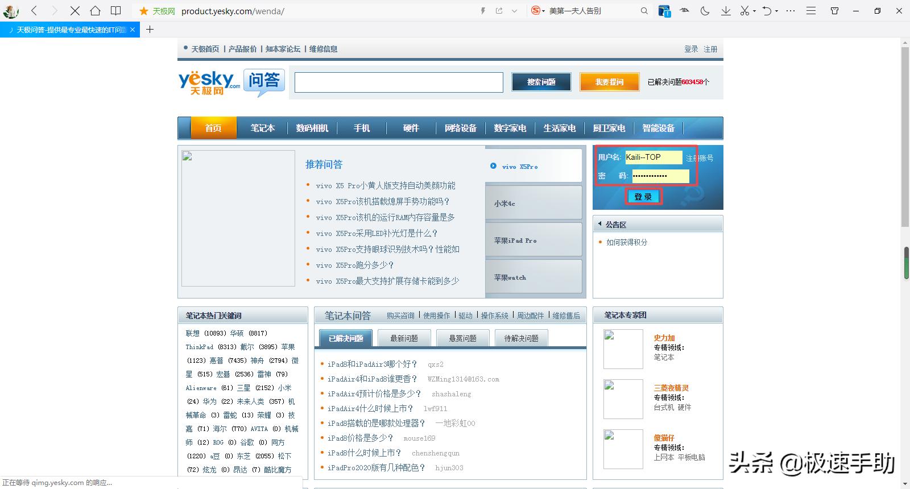Click the 密码 password field
Image resolution: width=910 pixels, height=489 pixels.
click(660, 176)
